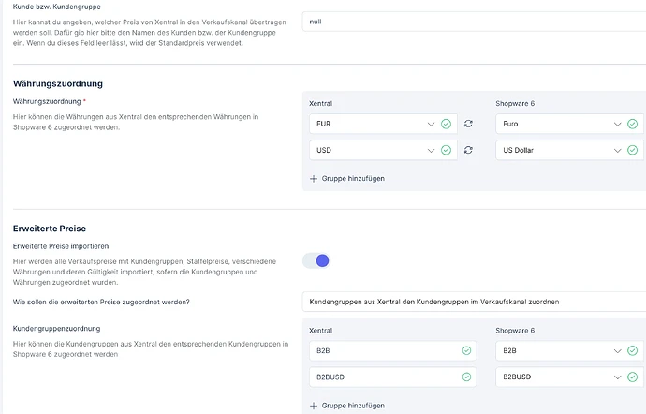Click plus icon under currency mapping
The width and height of the screenshot is (646, 414).
coord(314,179)
